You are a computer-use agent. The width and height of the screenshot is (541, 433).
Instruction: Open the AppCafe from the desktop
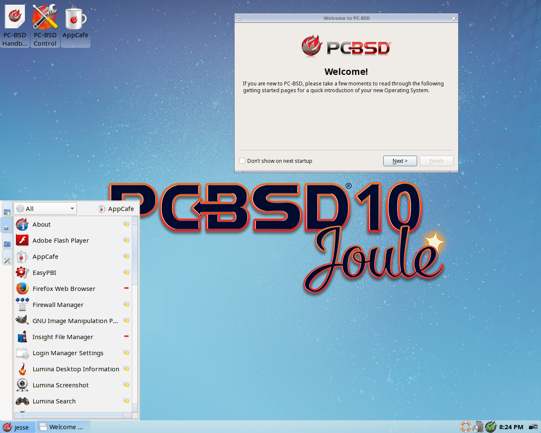click(x=75, y=17)
